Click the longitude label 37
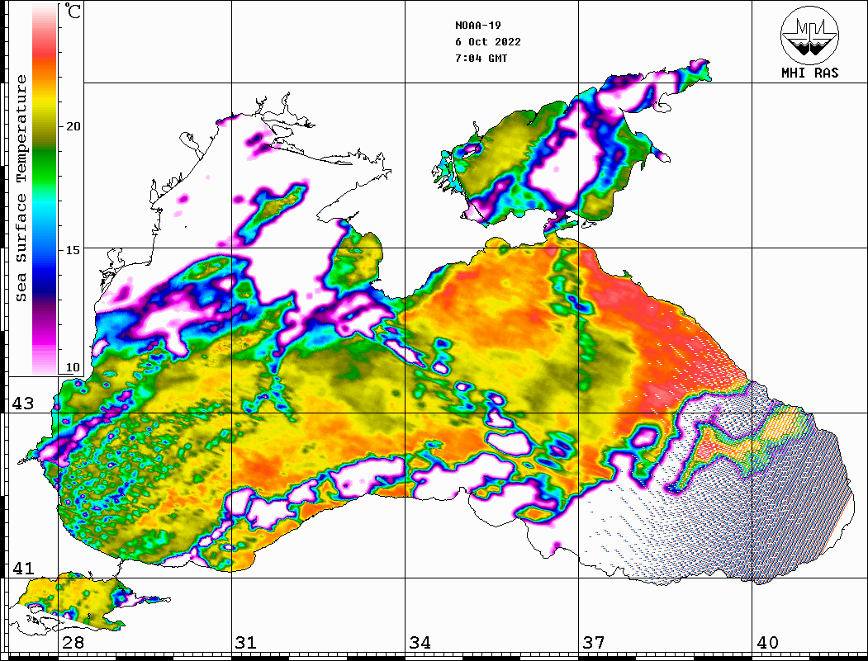Screen dimensions: 868x661 [593, 643]
